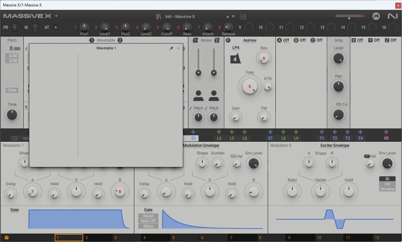
Task: Click the Noise 2 routing badge
Action: (x=217, y=40)
